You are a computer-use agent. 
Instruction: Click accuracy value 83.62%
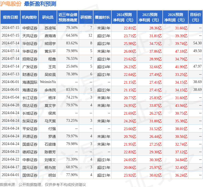click(x=72, y=43)
